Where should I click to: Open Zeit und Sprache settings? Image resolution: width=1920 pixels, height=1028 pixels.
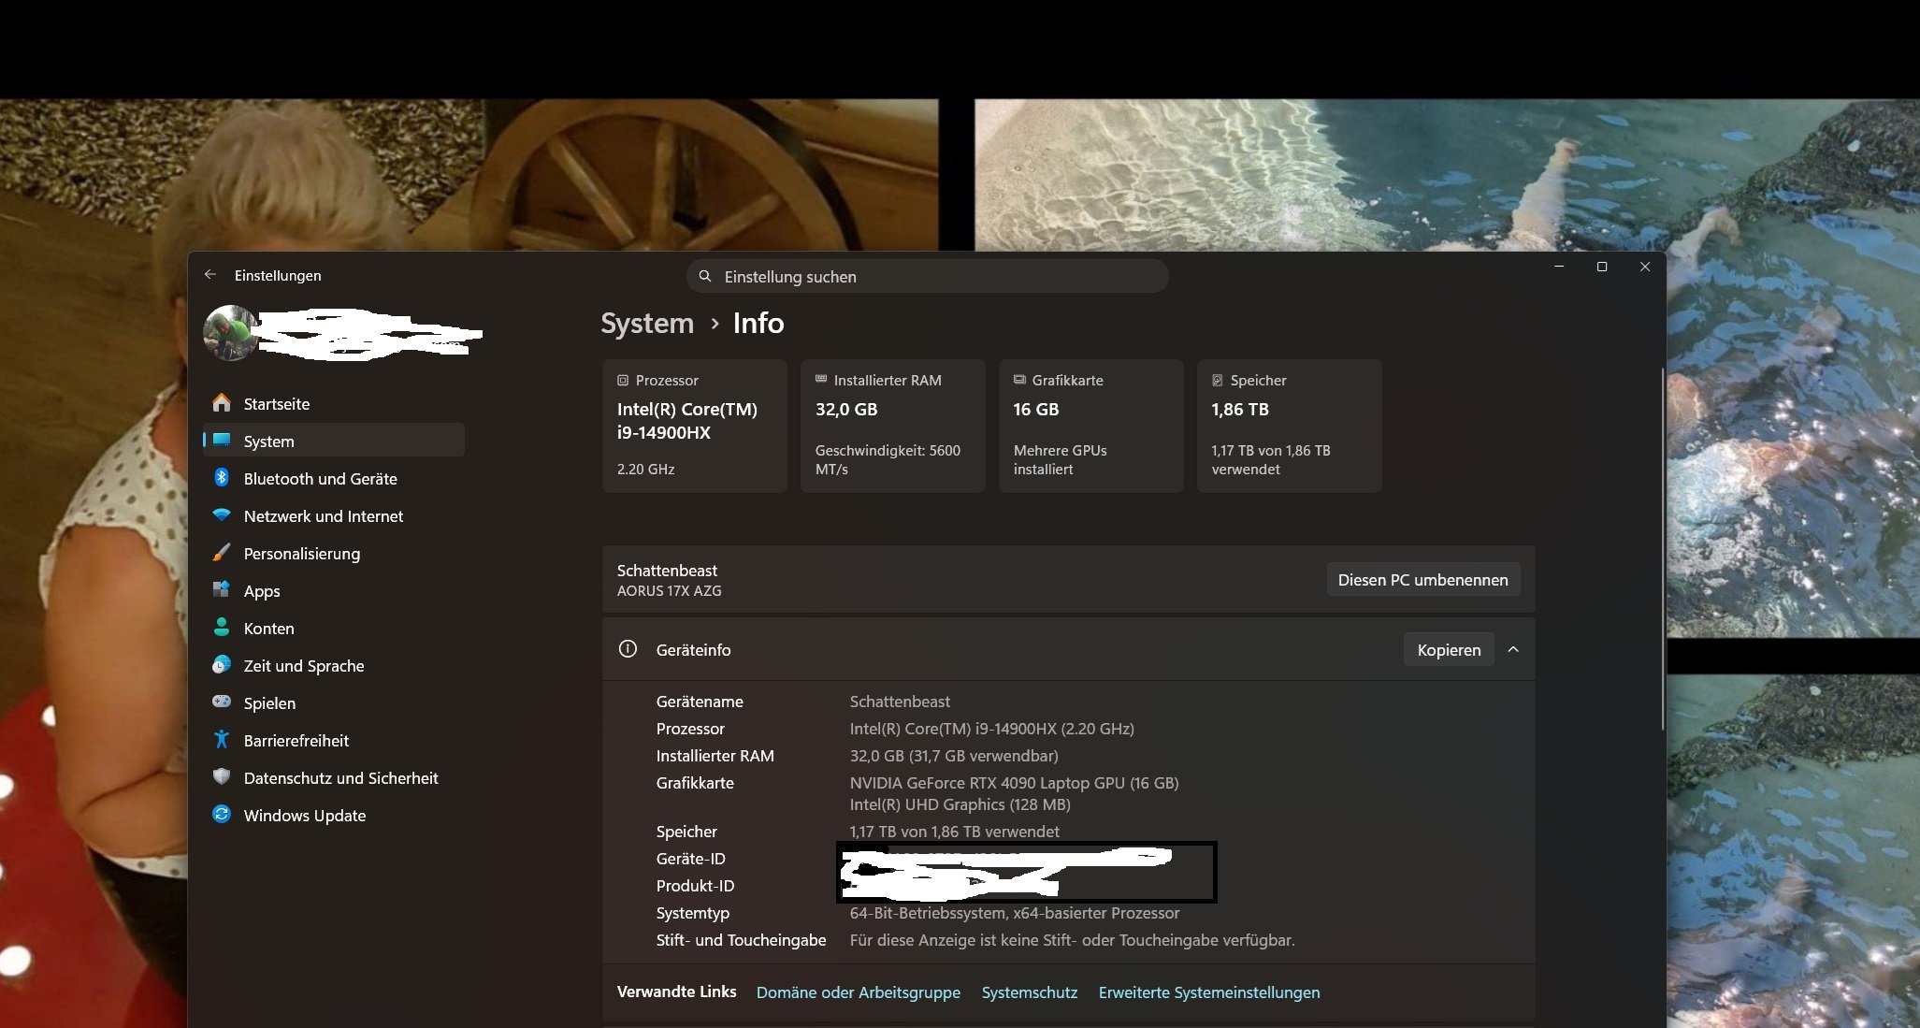334,665
